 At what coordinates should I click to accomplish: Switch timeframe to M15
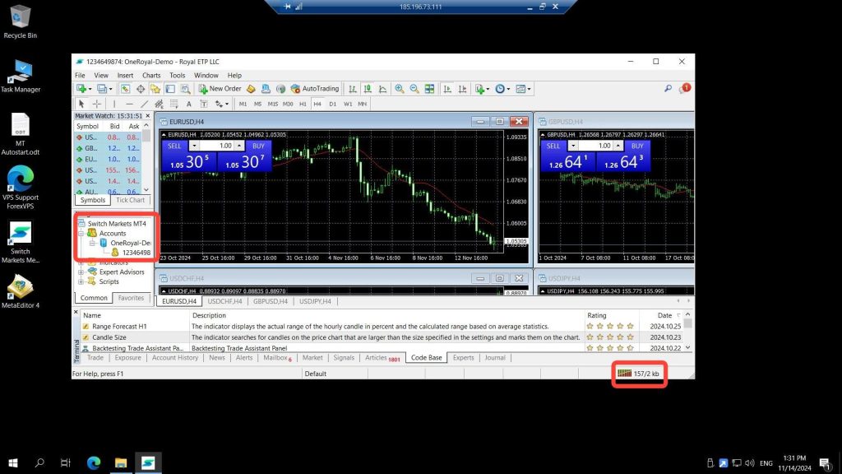point(273,104)
